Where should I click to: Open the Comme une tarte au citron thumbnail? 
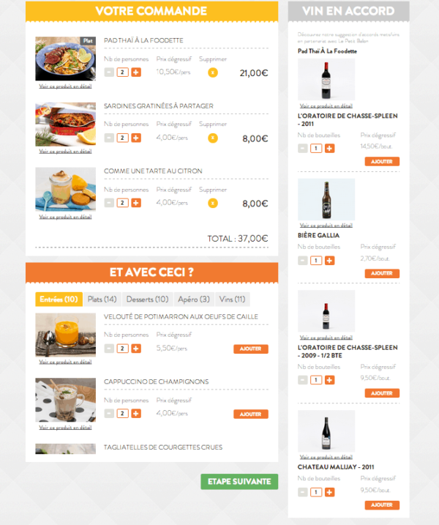pyautogui.click(x=66, y=190)
